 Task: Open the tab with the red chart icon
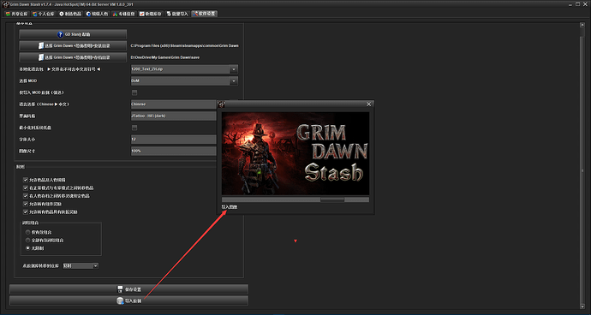pos(151,14)
